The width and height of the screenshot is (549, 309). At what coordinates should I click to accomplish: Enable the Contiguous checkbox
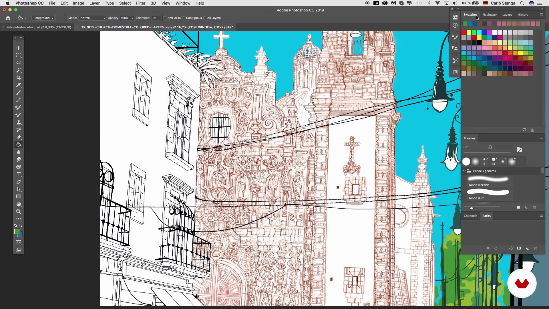(184, 18)
